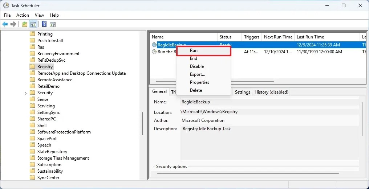The height and width of the screenshot is (189, 369).
Task: Select the RemoteAssistance folder
Action: (54, 80)
